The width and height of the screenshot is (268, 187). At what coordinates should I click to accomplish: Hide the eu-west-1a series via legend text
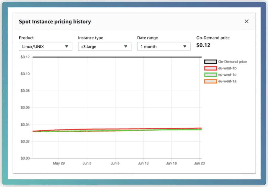(x=227, y=81)
